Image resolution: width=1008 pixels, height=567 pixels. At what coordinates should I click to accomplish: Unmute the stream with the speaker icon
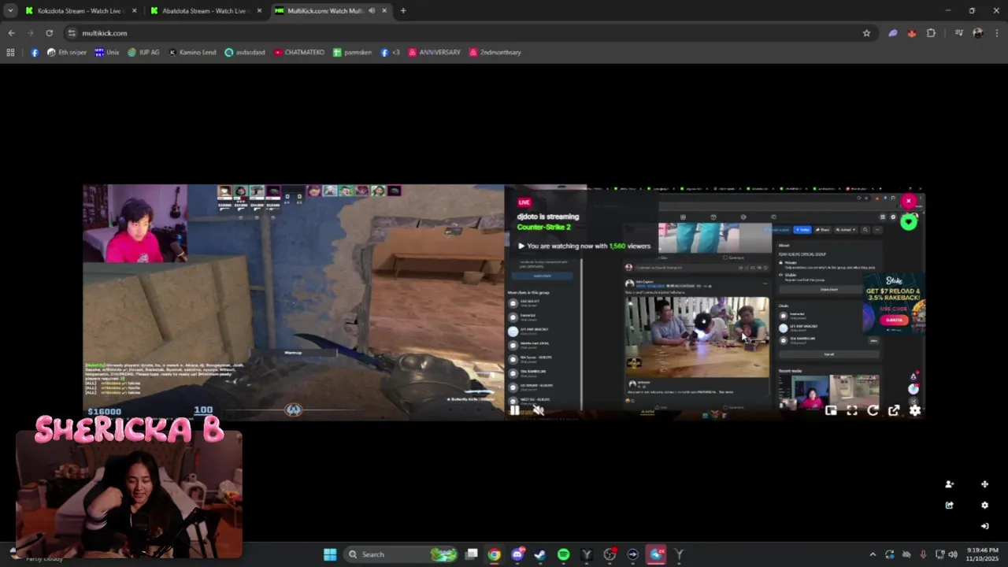[x=539, y=409]
